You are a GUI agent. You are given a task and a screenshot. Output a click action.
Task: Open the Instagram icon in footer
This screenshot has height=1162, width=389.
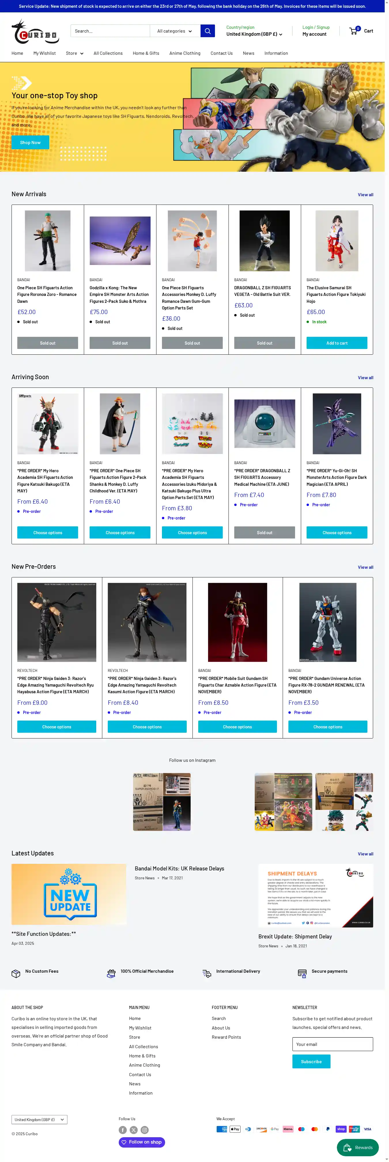(x=144, y=1129)
